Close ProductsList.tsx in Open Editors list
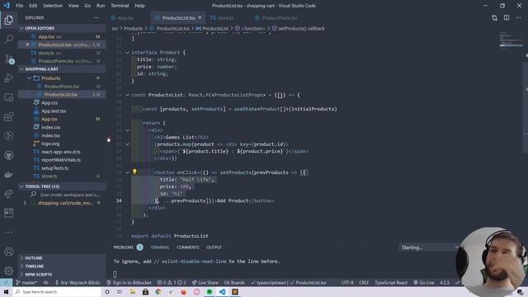This screenshot has height=297, width=528. tap(27, 45)
